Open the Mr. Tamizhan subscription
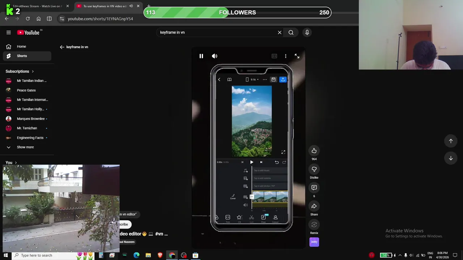The image size is (463, 260). [27, 128]
